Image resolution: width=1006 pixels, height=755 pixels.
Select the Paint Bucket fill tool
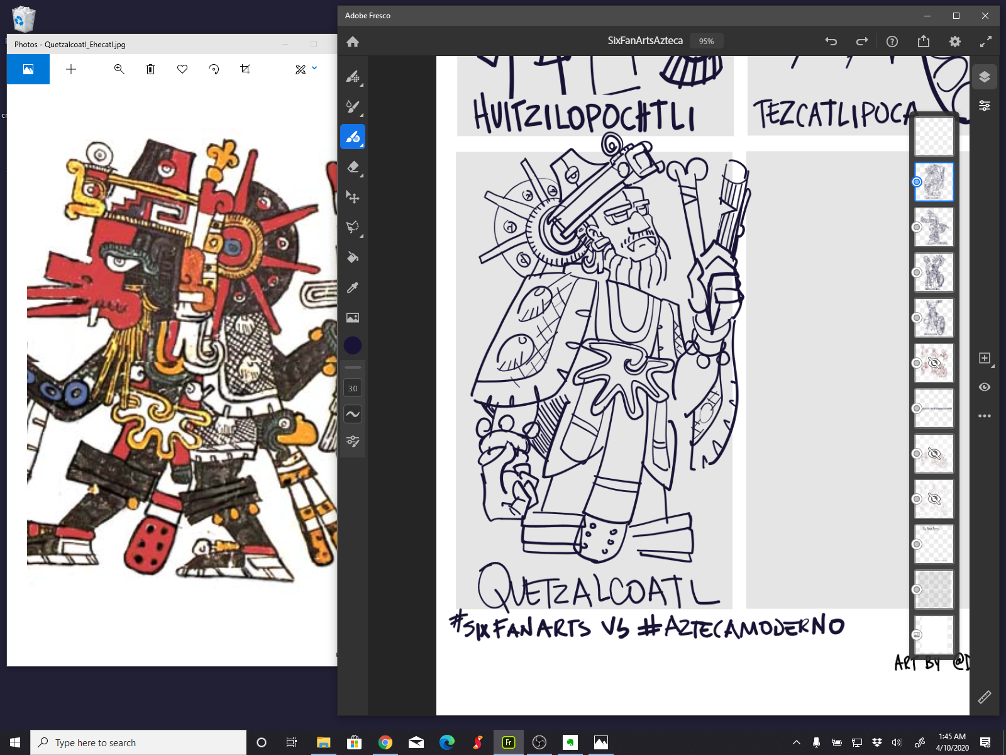(353, 257)
